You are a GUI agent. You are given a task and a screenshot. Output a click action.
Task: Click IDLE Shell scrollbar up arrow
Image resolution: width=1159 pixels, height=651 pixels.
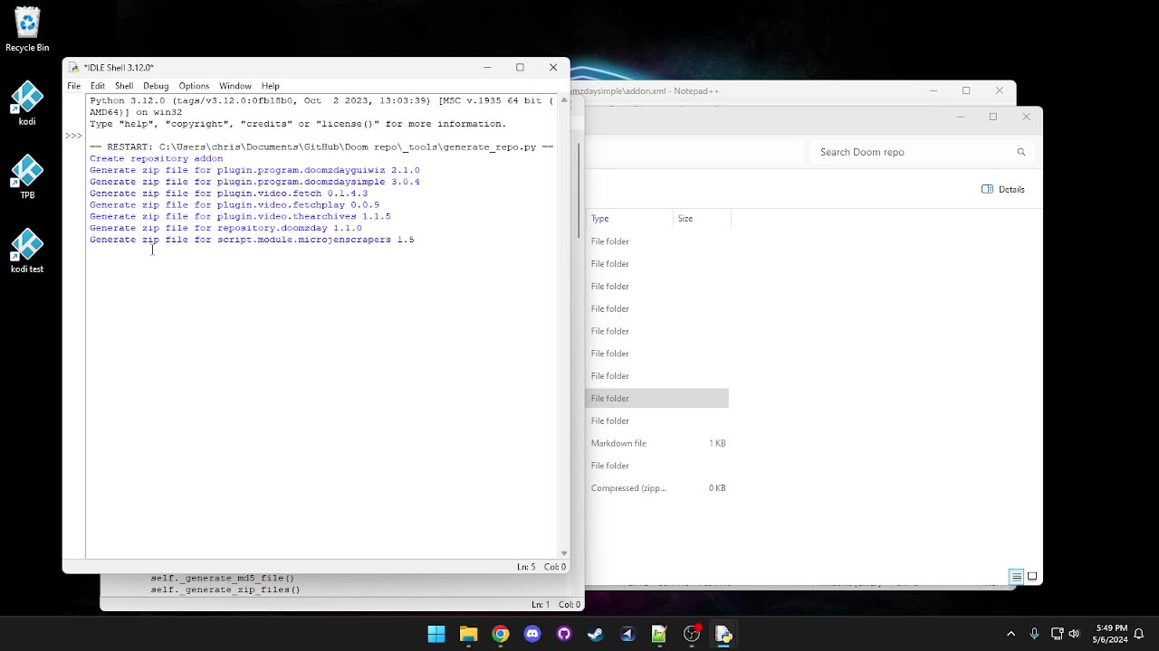click(564, 100)
